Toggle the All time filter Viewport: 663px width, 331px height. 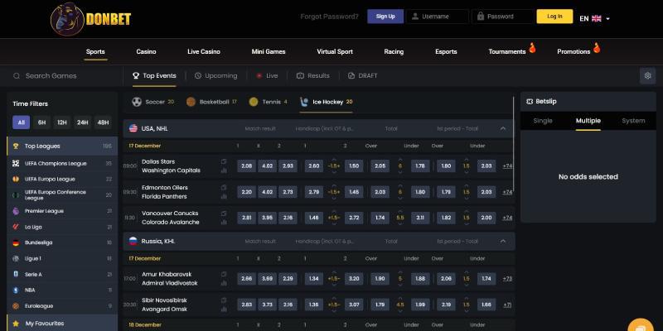tap(22, 122)
